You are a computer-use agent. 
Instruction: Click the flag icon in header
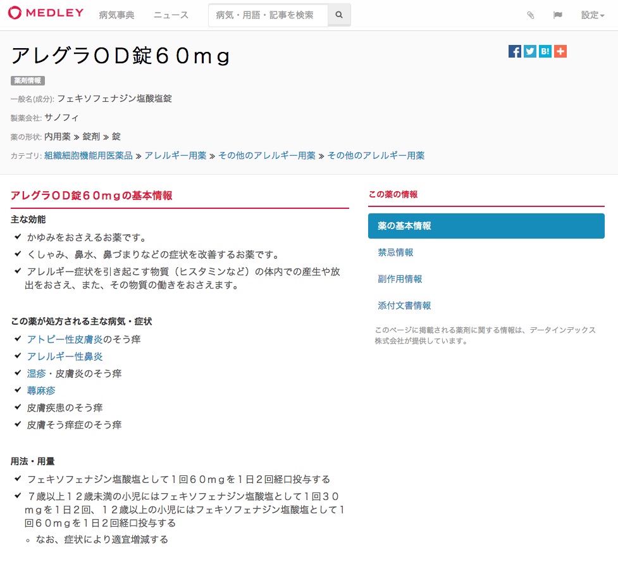(557, 15)
